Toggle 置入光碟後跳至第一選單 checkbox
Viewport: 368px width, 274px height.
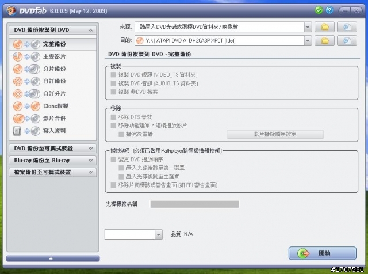[121, 168]
